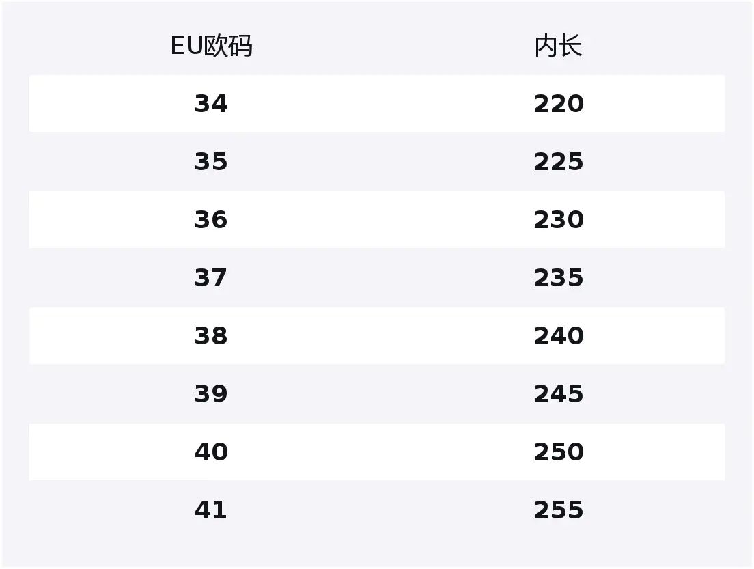Screen dimensions: 754x569
Task: Select the 220 inner length value
Action: tap(558, 104)
